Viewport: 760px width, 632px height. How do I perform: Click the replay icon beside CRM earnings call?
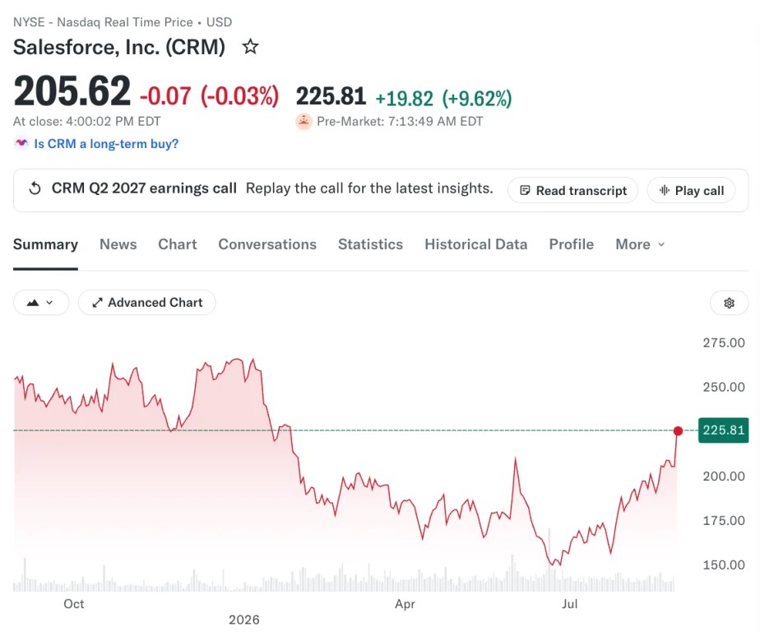tap(35, 188)
